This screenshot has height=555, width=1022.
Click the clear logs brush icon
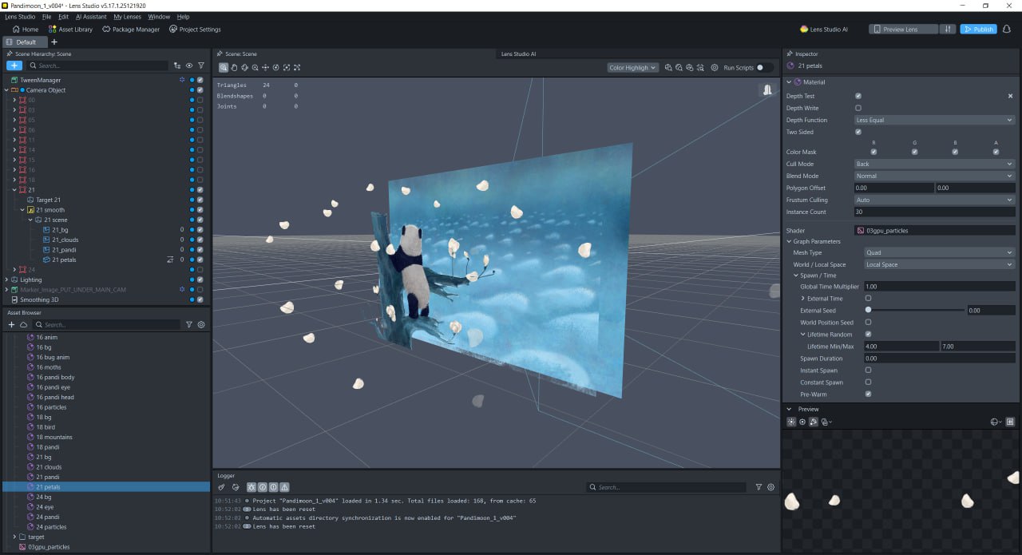222,487
